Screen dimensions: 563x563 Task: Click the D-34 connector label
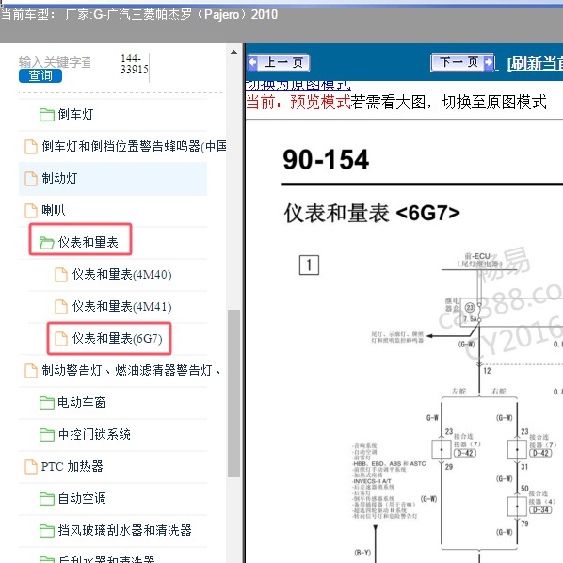540,509
